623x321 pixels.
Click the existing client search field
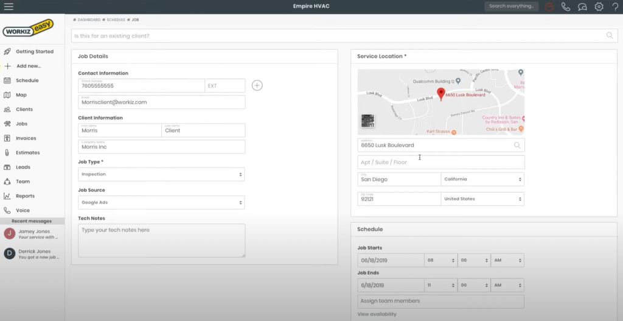tap(344, 36)
